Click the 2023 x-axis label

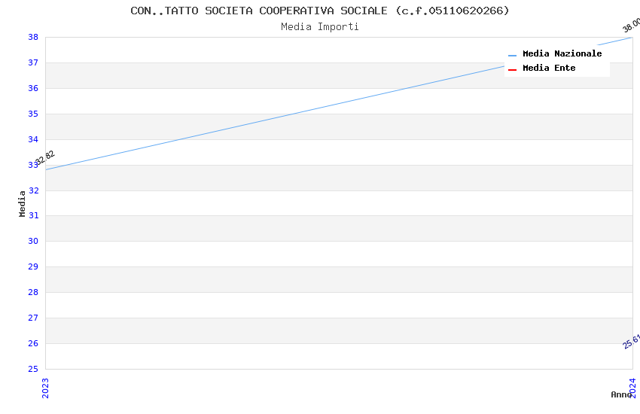[45, 388]
